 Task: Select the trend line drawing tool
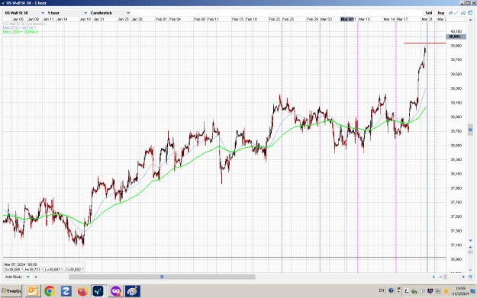point(456,13)
